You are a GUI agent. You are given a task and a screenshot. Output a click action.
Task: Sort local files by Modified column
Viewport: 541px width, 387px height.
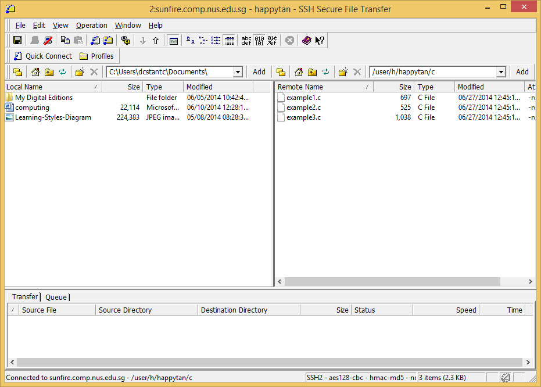(218, 87)
